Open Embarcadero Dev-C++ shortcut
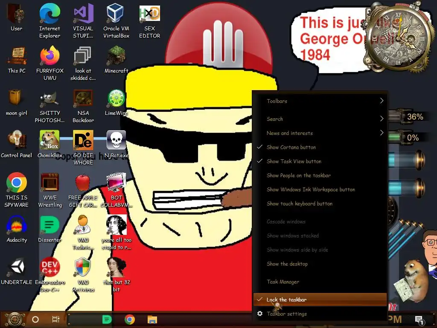 [50, 275]
